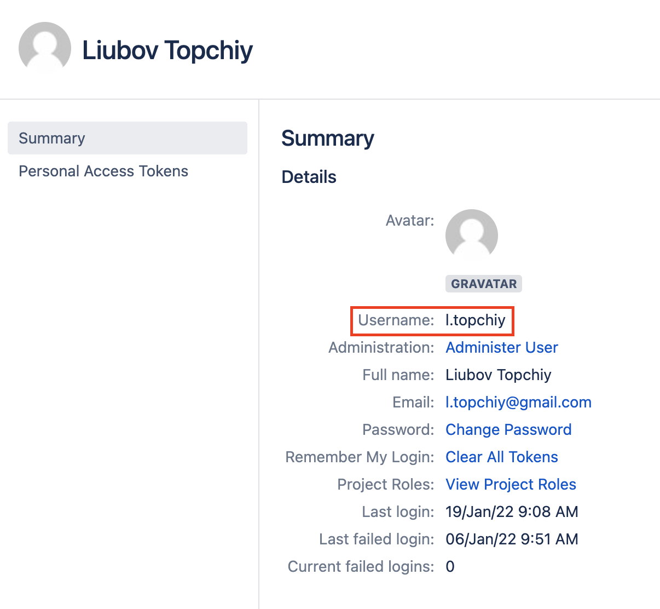Image resolution: width=660 pixels, height=609 pixels.
Task: Click the Clear All Tokens link
Action: 502,457
